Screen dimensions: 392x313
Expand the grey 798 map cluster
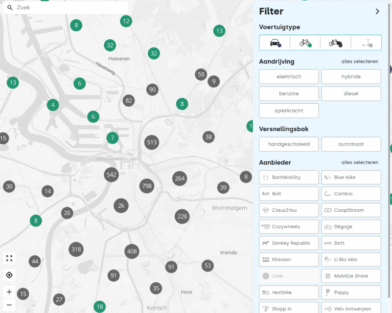click(147, 186)
